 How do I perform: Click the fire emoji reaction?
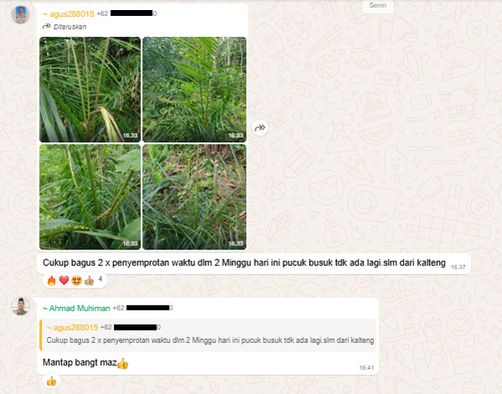51,281
